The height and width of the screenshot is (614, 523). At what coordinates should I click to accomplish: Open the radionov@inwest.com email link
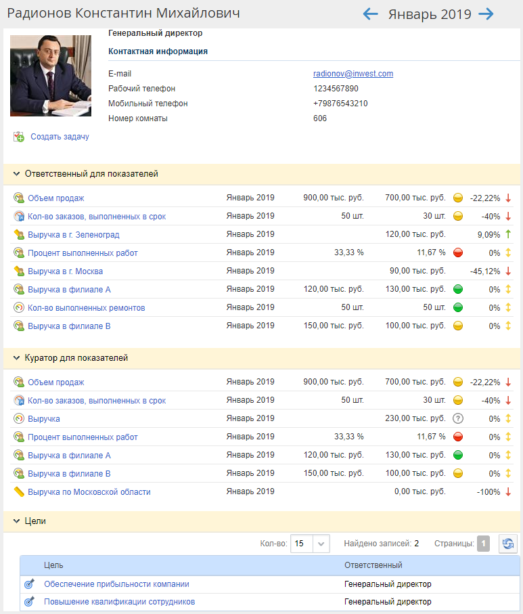(353, 74)
